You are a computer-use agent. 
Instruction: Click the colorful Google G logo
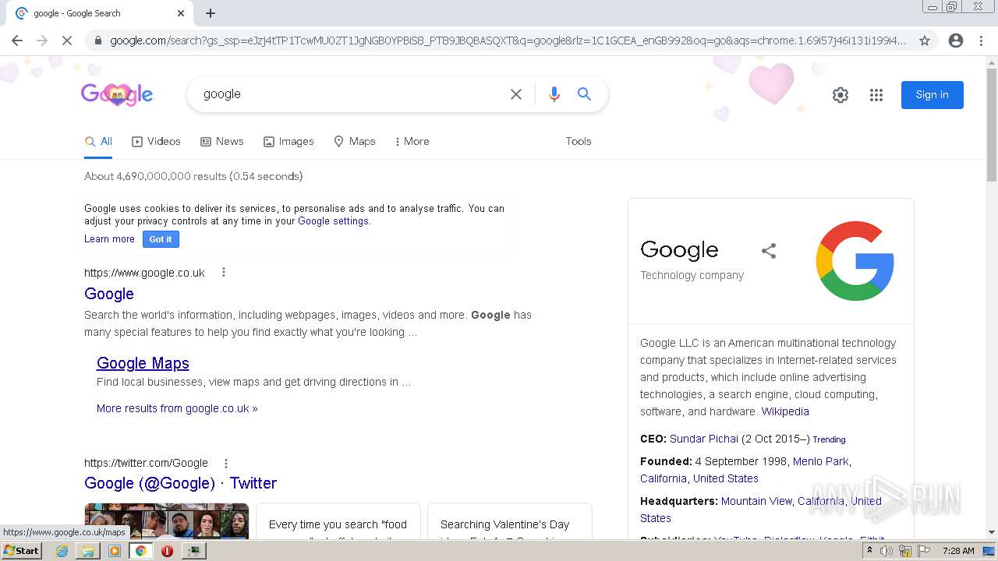855,261
